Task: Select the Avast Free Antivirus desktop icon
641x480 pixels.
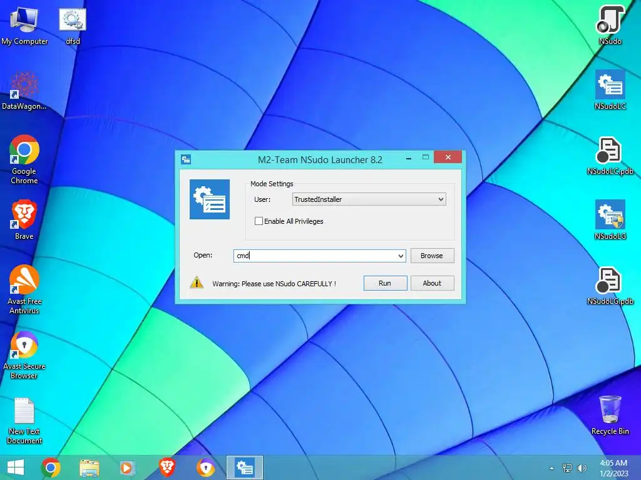Action: 24,289
